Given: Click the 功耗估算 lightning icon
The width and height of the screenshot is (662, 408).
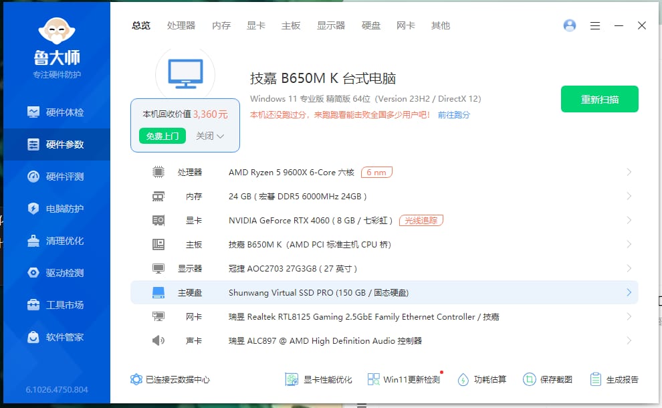Looking at the screenshot, I should pyautogui.click(x=463, y=380).
